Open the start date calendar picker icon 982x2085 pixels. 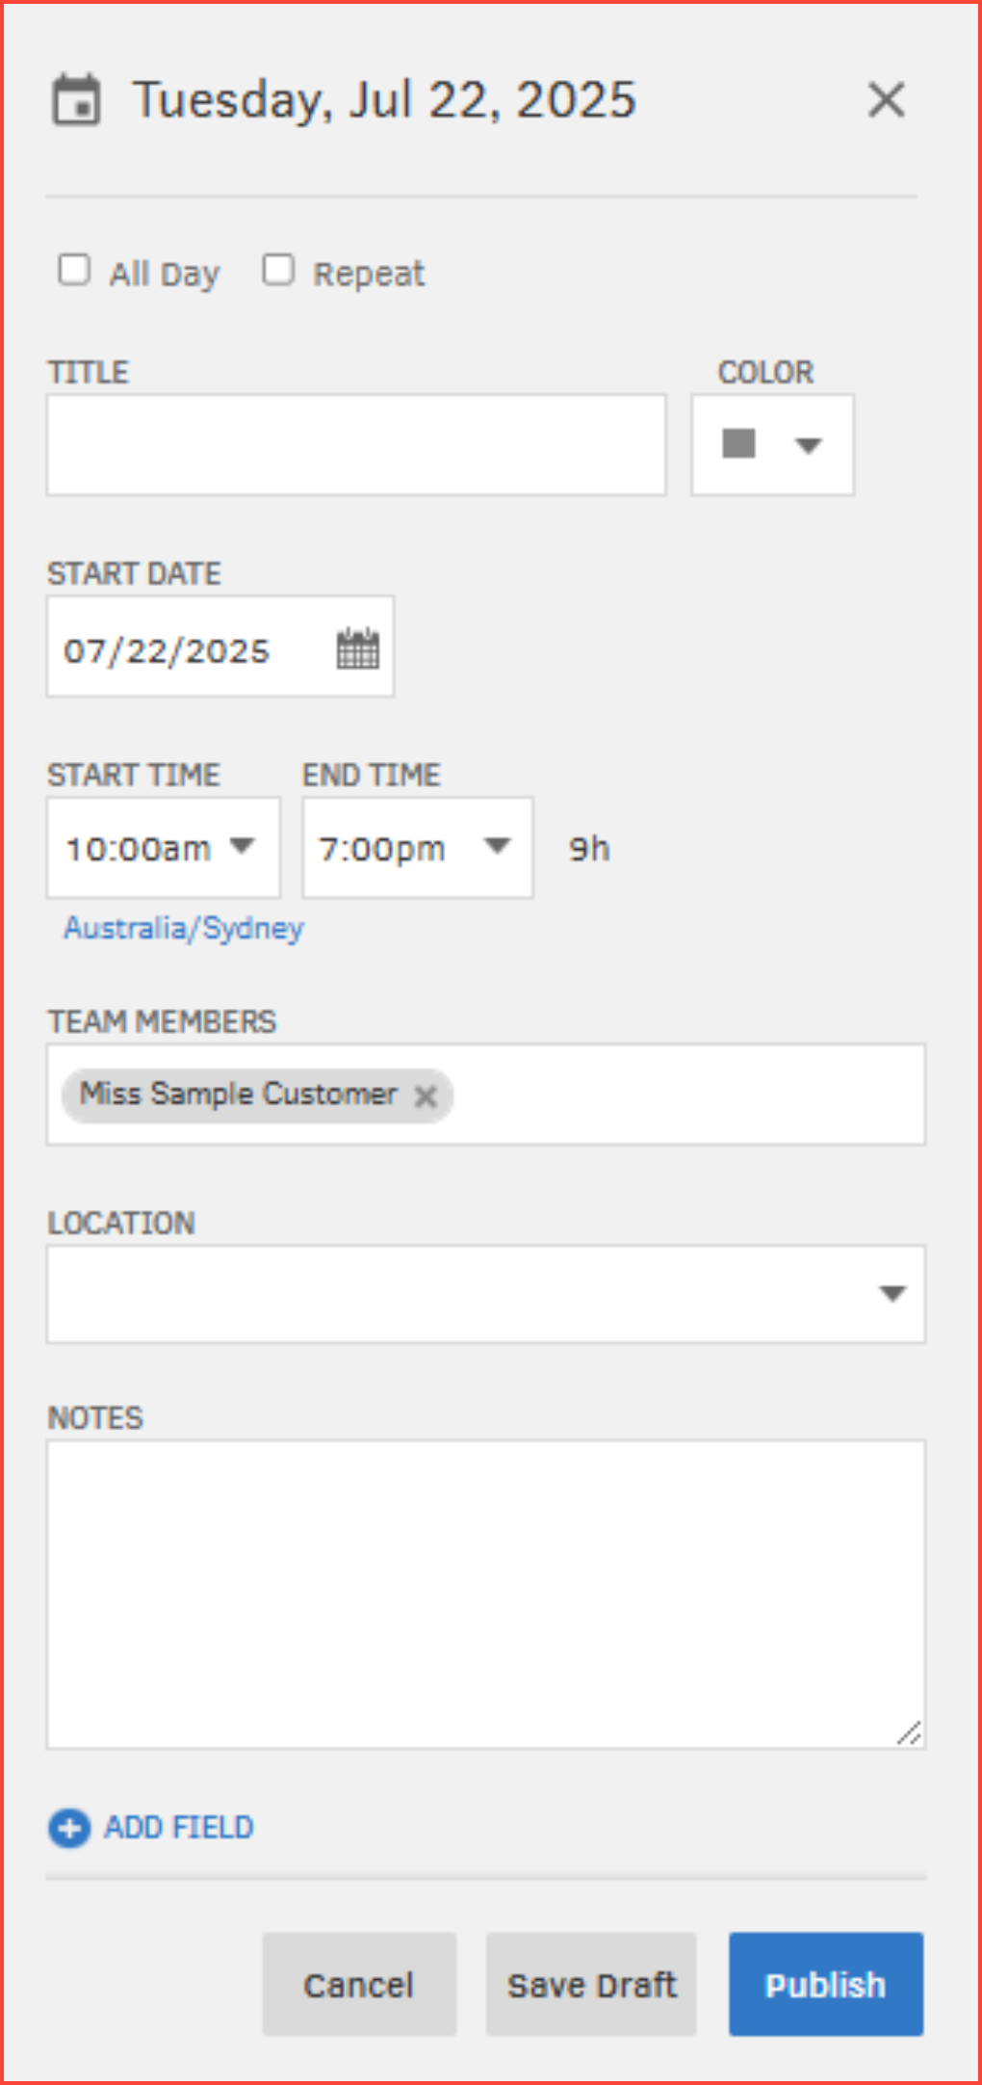358,648
